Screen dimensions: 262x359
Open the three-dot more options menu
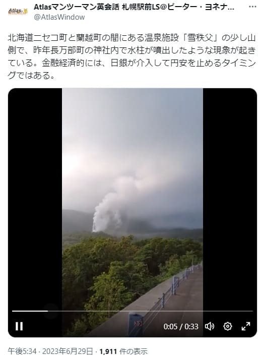tap(252, 7)
